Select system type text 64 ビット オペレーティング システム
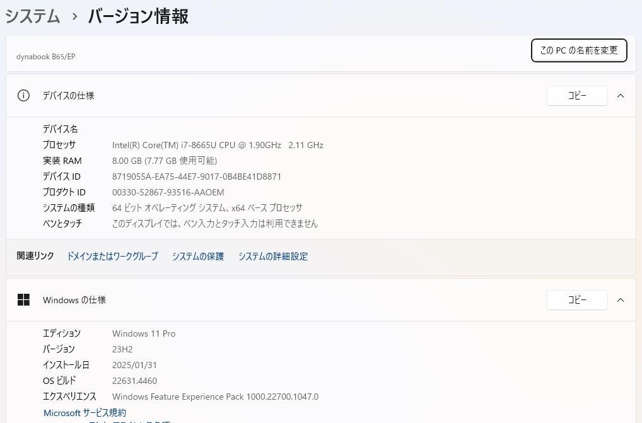 click(x=207, y=208)
